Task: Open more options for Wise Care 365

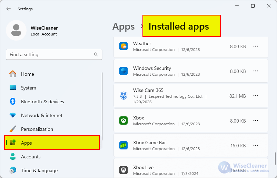Action: [256, 96]
